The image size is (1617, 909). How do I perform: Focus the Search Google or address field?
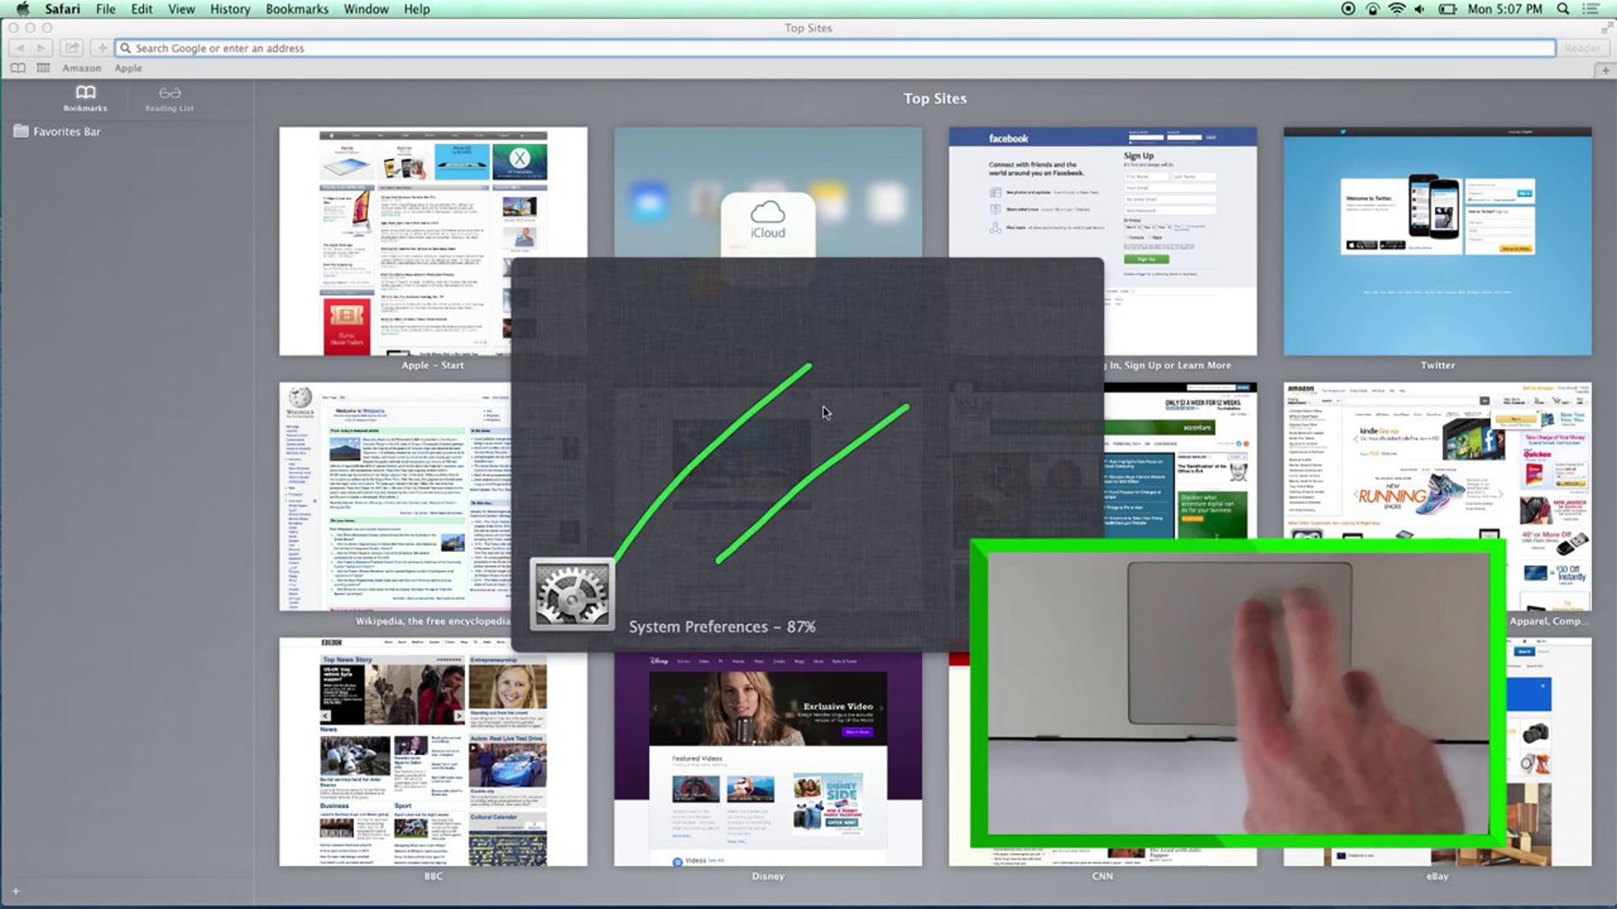point(835,48)
